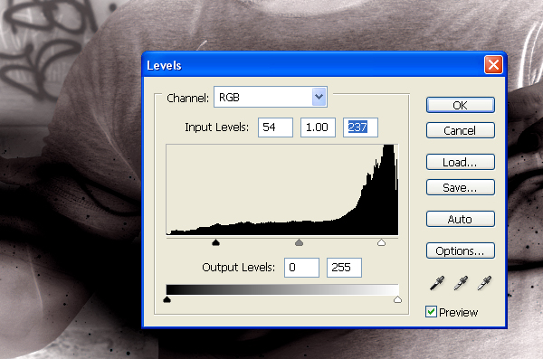
Task: Click the highlight input field 237
Action: (360, 128)
